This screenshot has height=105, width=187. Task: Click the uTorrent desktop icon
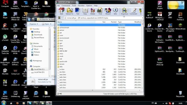[x=5, y=38]
